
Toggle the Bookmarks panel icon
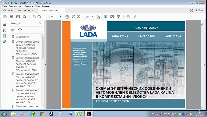tap(5, 36)
